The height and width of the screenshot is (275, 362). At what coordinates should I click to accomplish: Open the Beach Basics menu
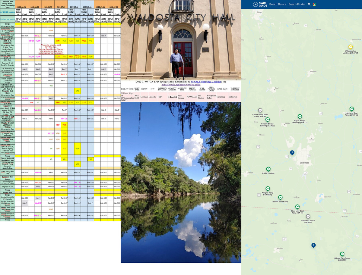(278, 5)
